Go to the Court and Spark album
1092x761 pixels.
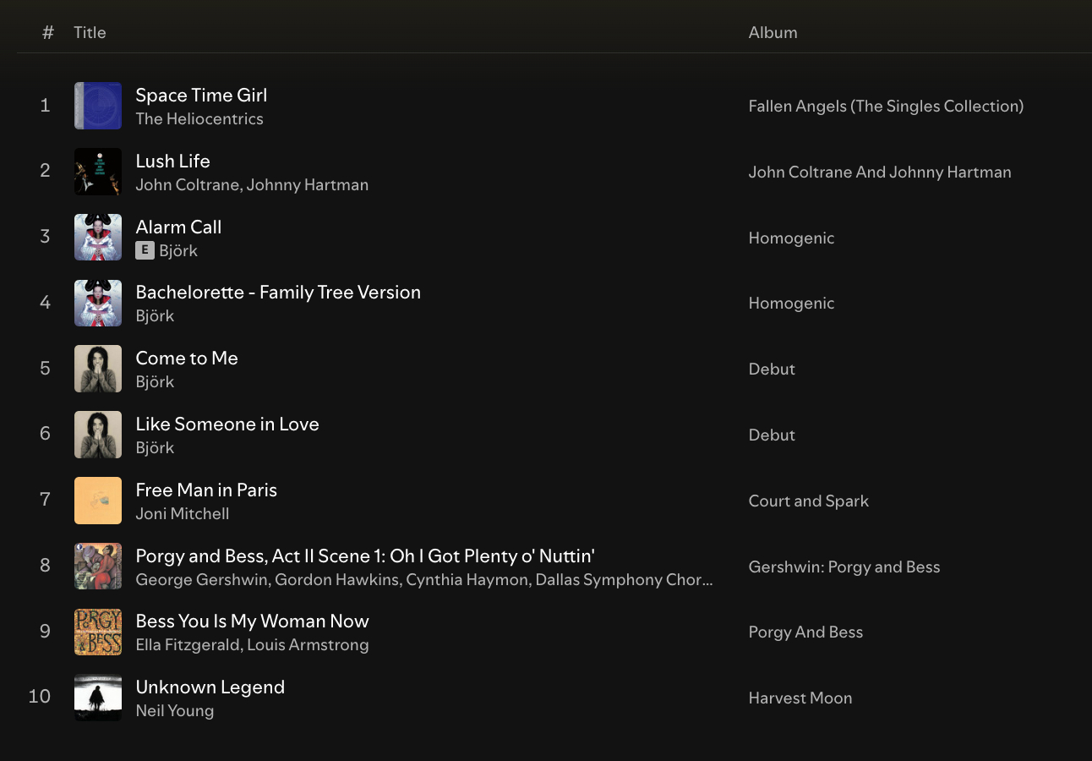click(x=808, y=501)
